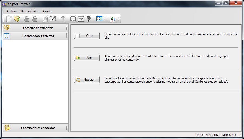Image resolution: width=244 pixels, height=139 pixels.
Task: Click the open padlock decrypt icon
Action: (35, 19)
